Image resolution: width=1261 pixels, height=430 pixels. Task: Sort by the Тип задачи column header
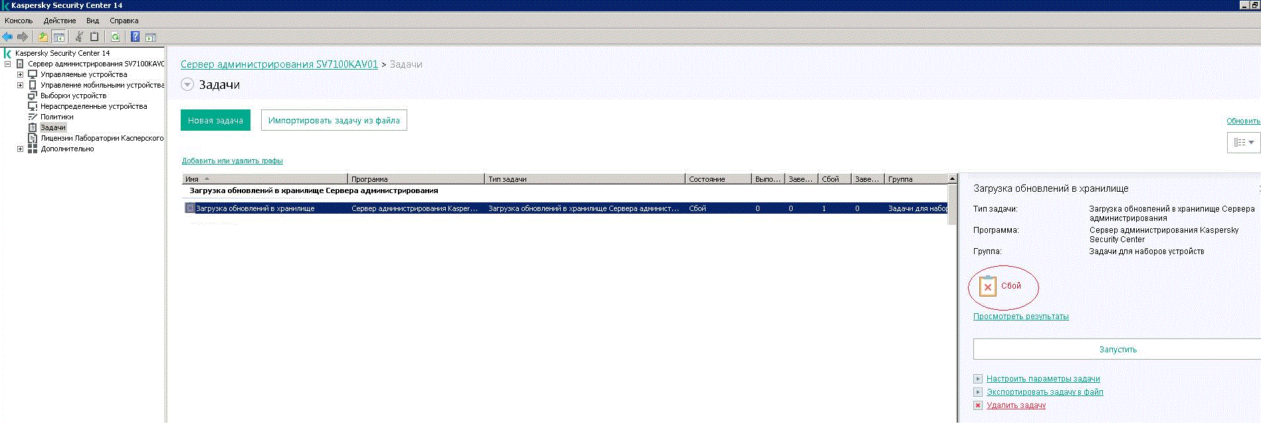tap(585, 179)
